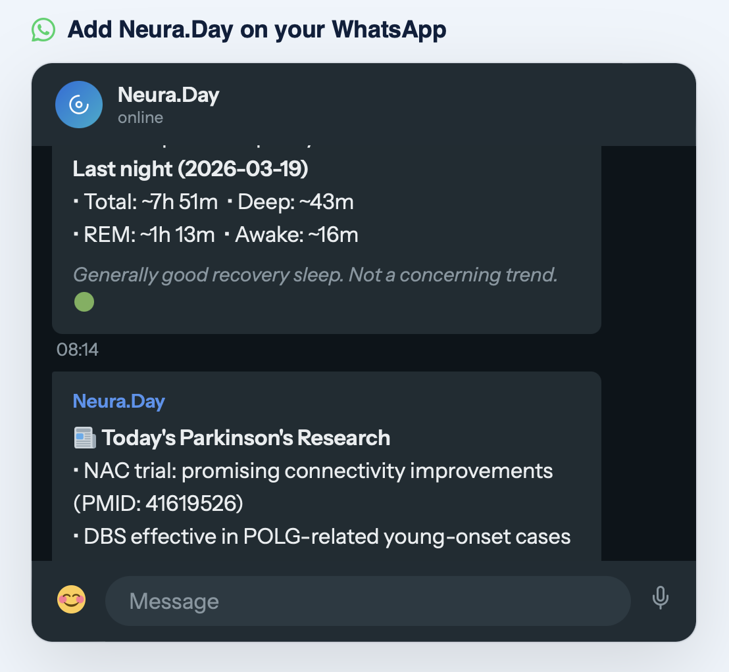Click the "online" status text
Screen dimensions: 729x672
[140, 118]
